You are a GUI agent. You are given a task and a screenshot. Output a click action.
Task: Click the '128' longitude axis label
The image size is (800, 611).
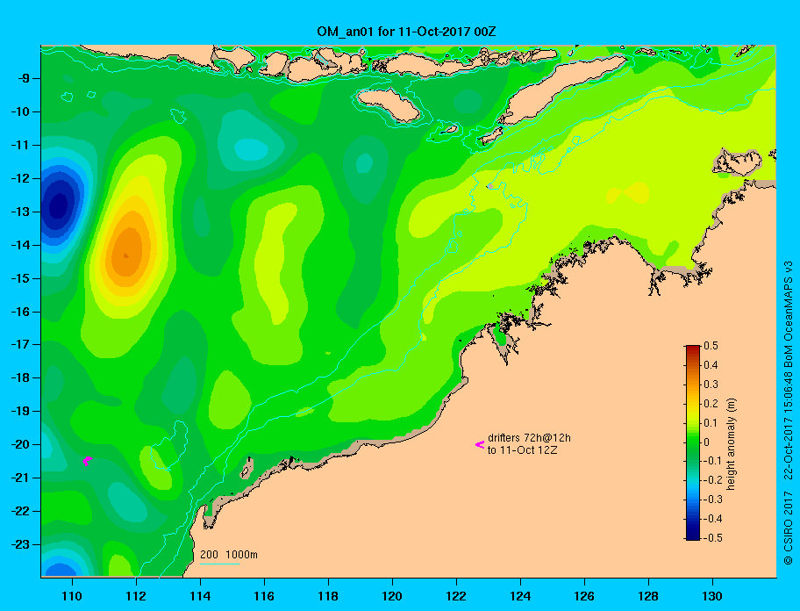click(x=648, y=596)
